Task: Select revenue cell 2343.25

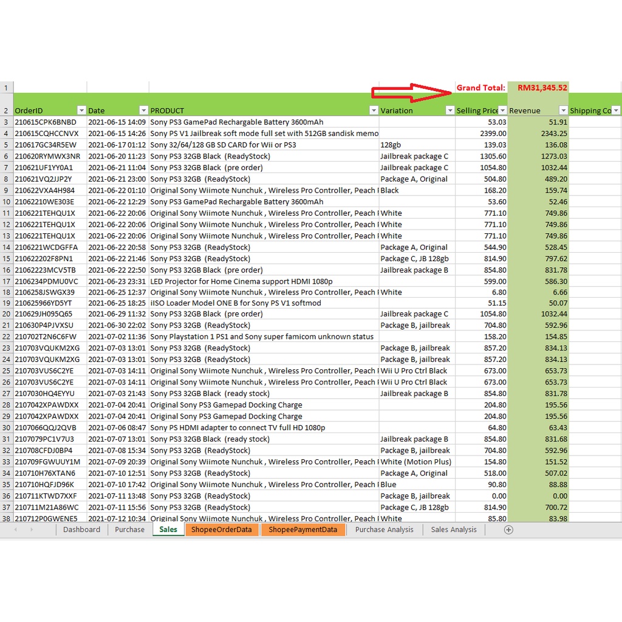Action: [x=538, y=134]
